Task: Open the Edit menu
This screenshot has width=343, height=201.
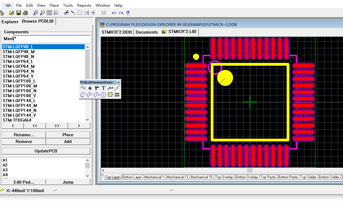Action: (x=29, y=5)
